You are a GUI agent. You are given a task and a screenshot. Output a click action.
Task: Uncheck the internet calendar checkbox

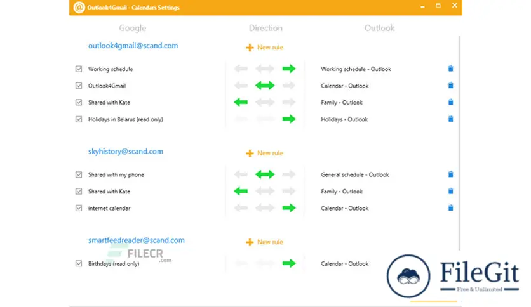click(79, 208)
